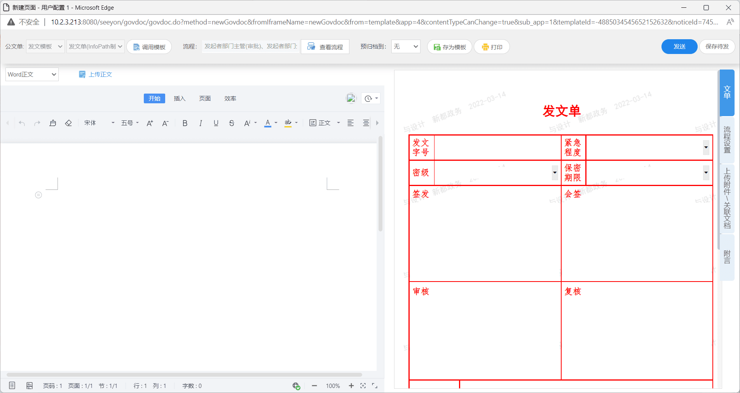
Task: Align text left
Action: pyautogui.click(x=351, y=123)
